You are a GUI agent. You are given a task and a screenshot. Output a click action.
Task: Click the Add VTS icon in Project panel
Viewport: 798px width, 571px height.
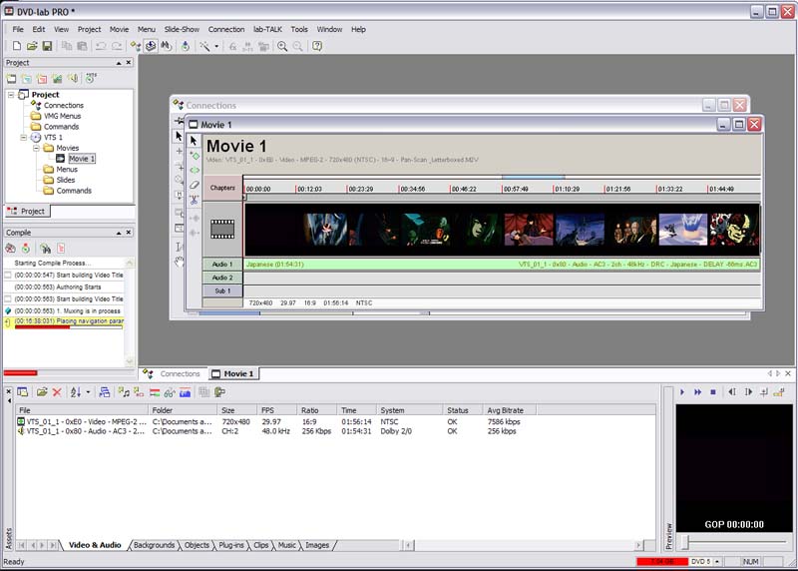(x=91, y=78)
